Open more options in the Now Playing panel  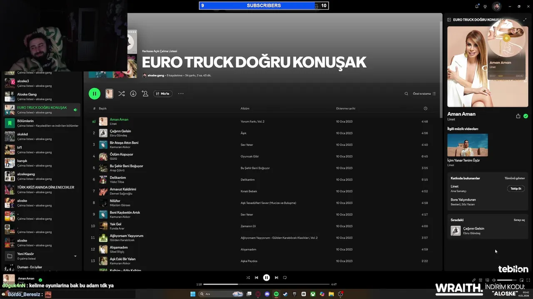[x=517, y=20]
